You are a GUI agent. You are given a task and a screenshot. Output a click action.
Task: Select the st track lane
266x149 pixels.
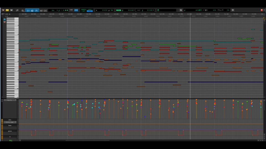tap(10, 137)
